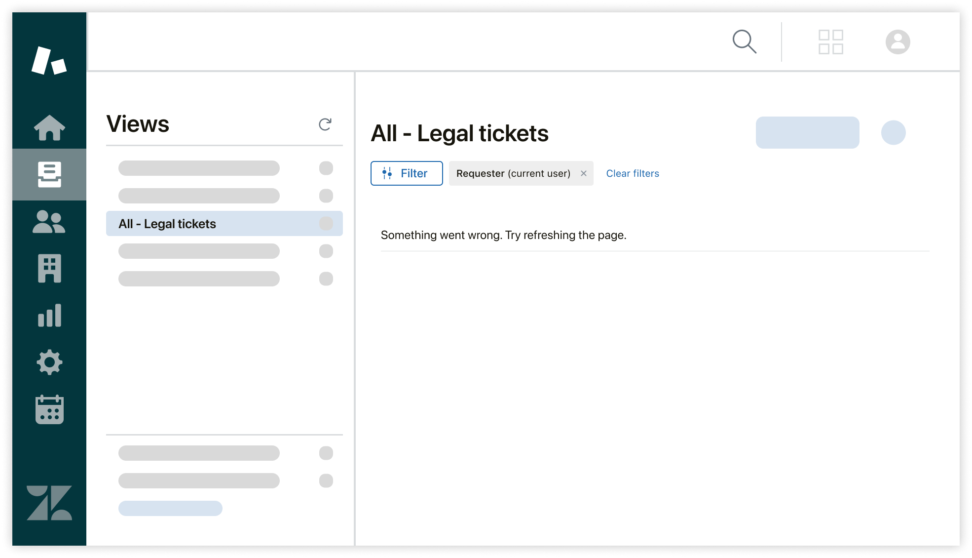Image resolution: width=972 pixels, height=558 pixels.
Task: Refresh the Views list
Action: [x=325, y=124]
